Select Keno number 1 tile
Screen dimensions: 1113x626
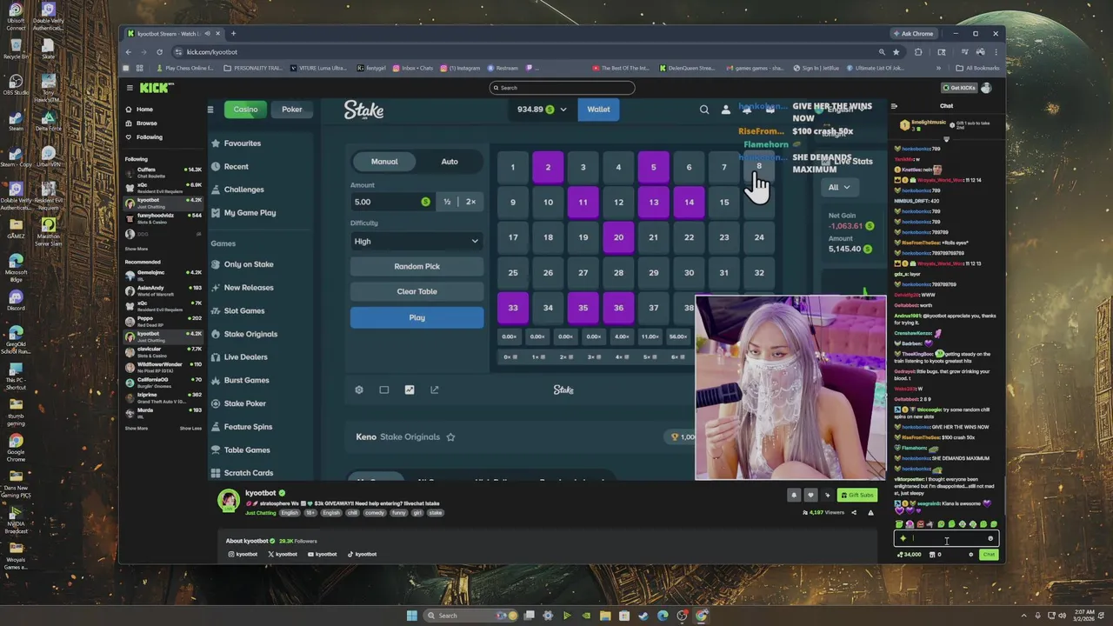click(x=513, y=167)
